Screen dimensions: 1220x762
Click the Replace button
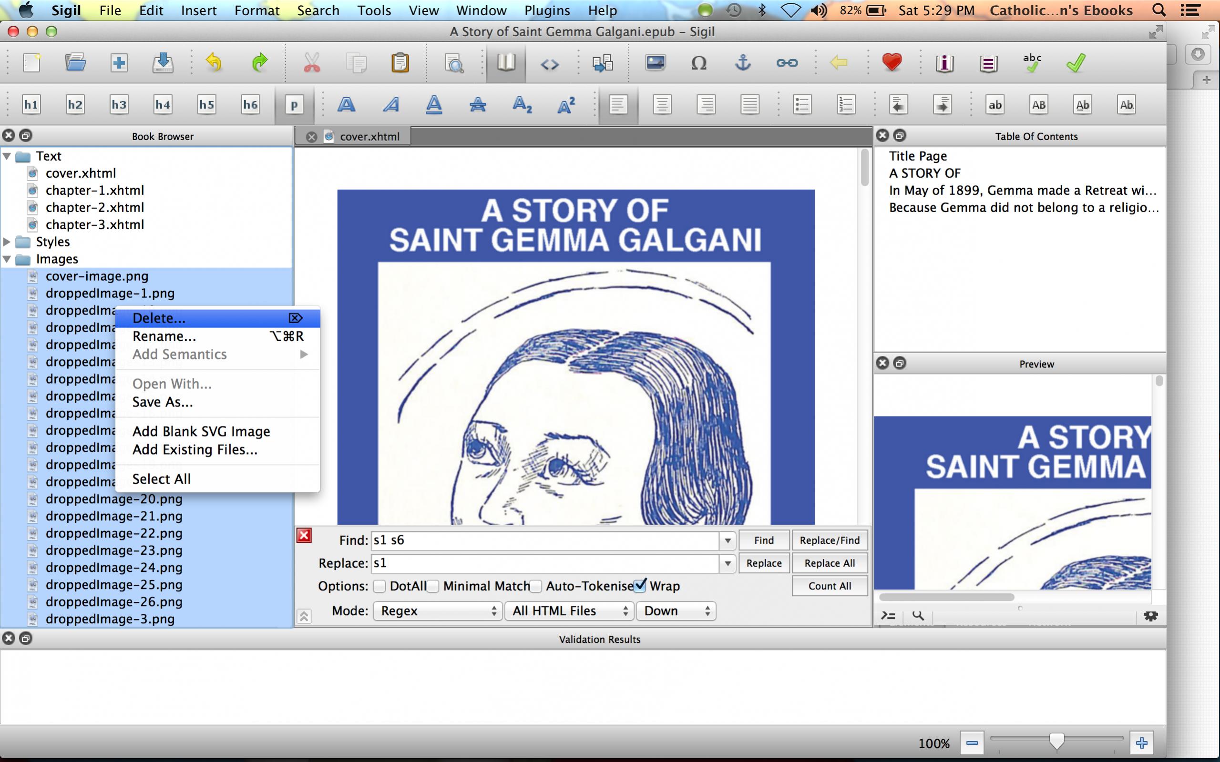click(x=764, y=563)
